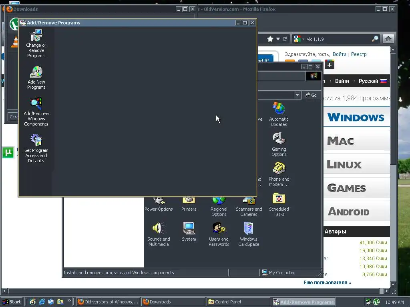Open Printers in Control Panel
The width and height of the screenshot is (410, 307).
tap(189, 205)
